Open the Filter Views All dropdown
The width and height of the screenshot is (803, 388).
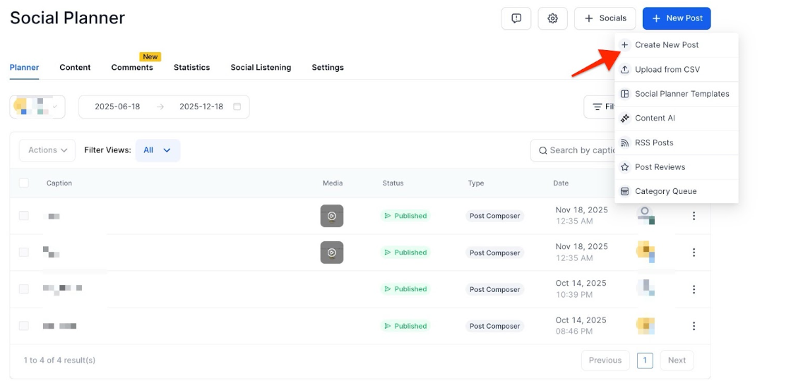pyautogui.click(x=157, y=150)
